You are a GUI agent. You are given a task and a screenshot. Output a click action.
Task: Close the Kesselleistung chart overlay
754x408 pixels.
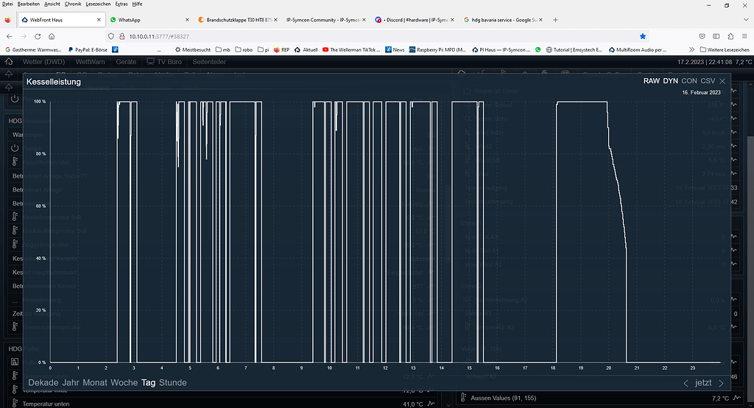click(722, 81)
